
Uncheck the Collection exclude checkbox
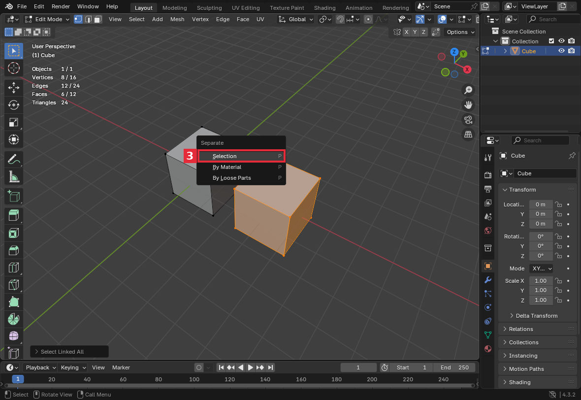[x=551, y=41]
